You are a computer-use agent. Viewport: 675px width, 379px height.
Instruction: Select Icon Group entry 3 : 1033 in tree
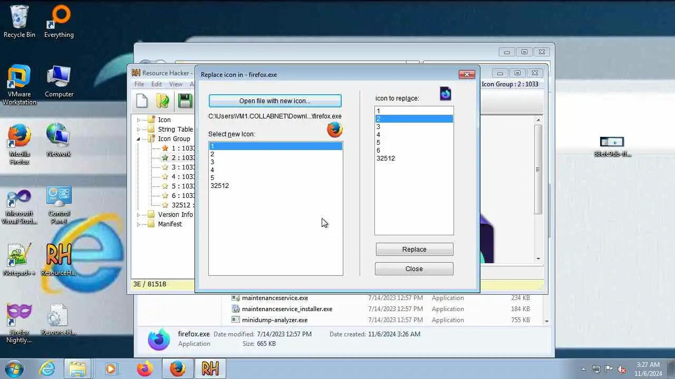click(178, 167)
